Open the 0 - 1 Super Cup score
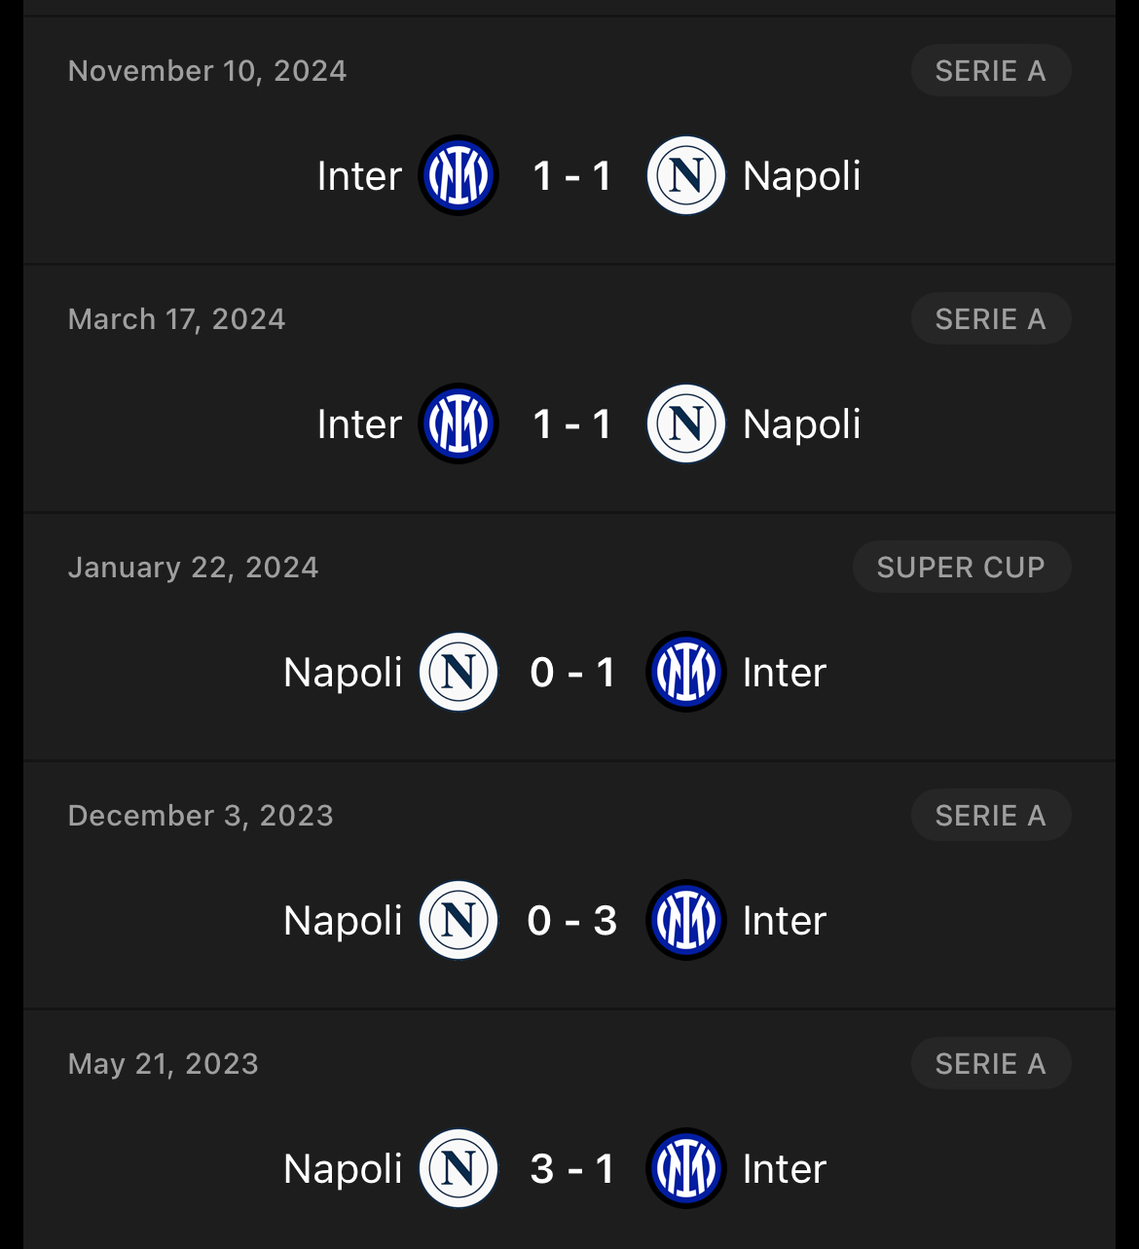The width and height of the screenshot is (1139, 1249). click(x=572, y=673)
